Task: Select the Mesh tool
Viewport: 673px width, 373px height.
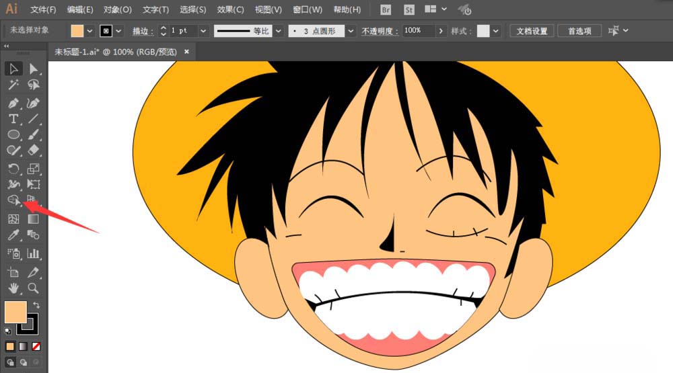Action: 13,219
